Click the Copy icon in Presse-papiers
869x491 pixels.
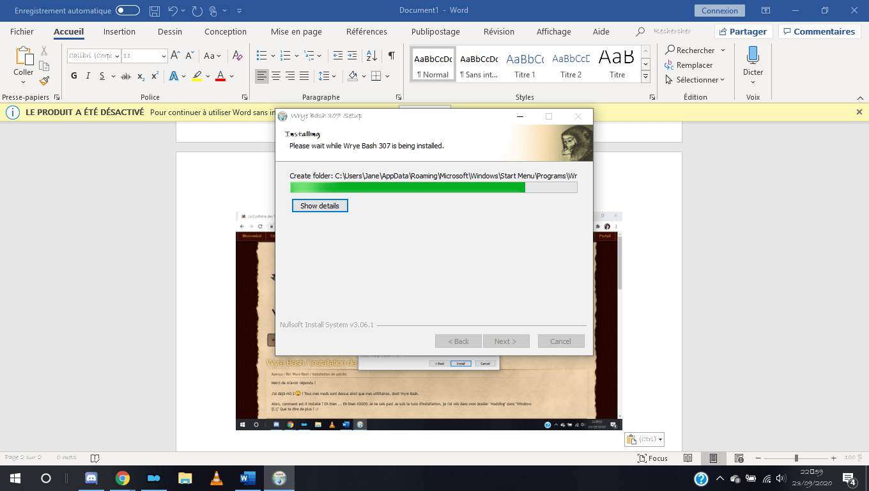coord(44,66)
